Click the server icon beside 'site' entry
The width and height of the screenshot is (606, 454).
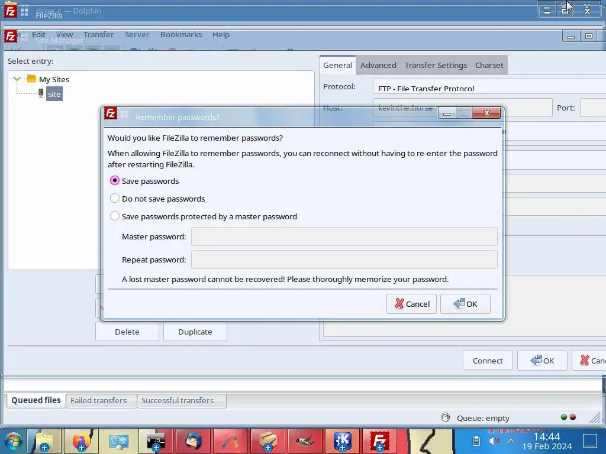point(41,93)
